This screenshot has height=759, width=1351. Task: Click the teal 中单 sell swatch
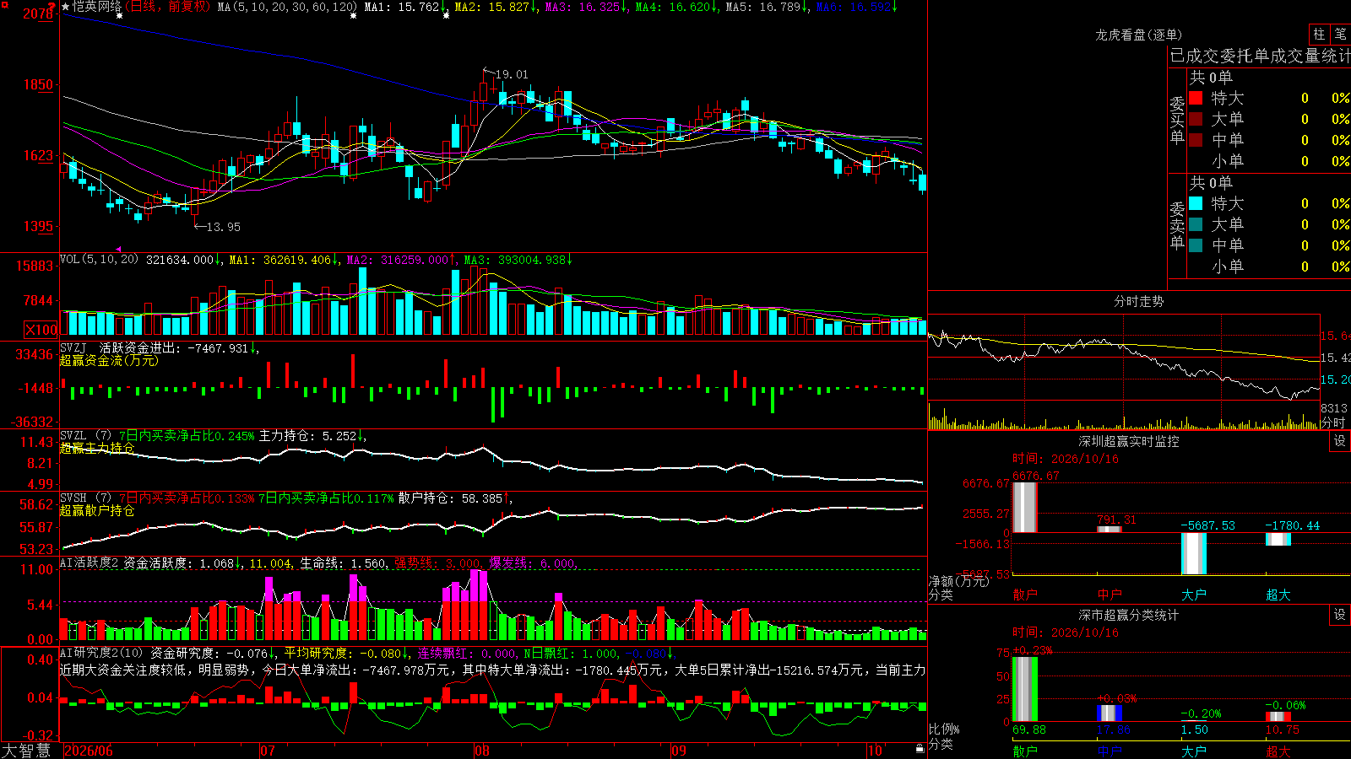tap(1196, 245)
